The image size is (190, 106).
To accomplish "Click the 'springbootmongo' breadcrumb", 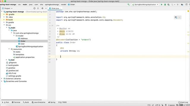I will click(x=52, y=5).
